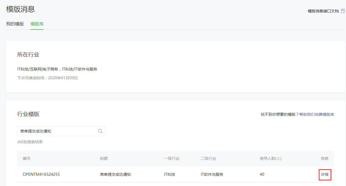Screen dimensions: 346x186
Task: Click the 共8条搜索结果 results count text
Action: (x=30, y=142)
